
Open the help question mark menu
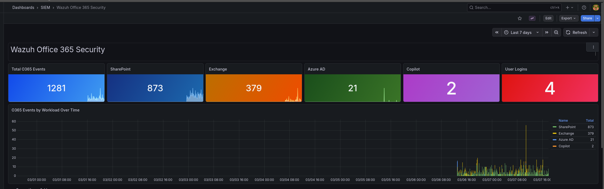pos(584,8)
